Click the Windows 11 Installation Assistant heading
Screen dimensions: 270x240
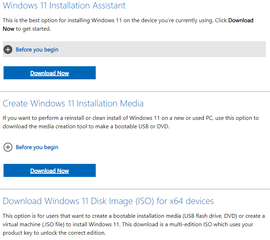[x=64, y=6]
